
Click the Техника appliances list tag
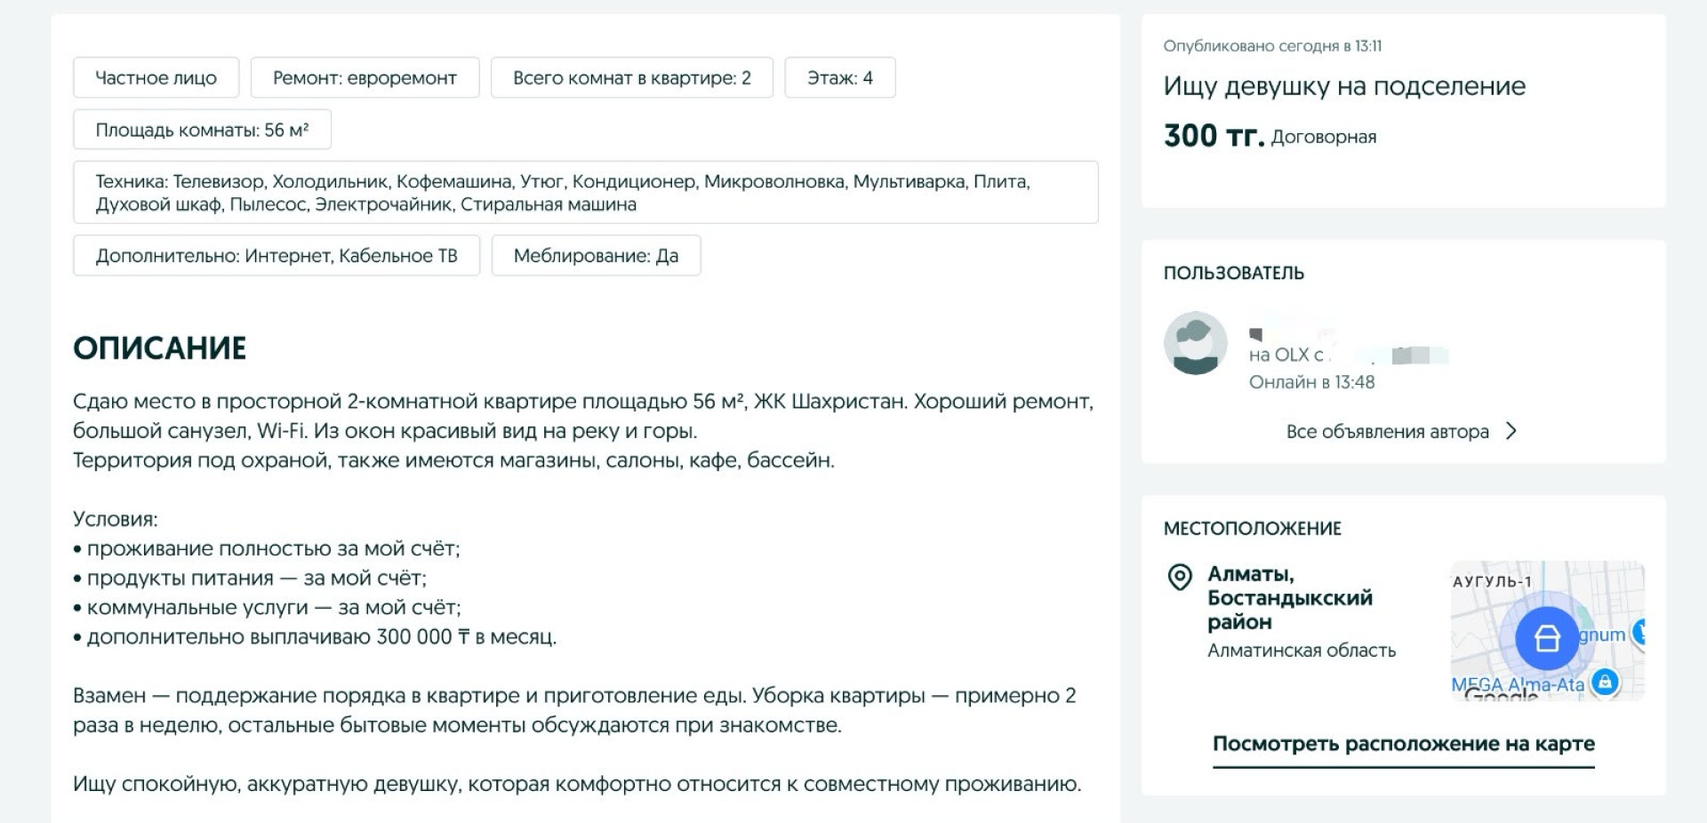point(586,192)
